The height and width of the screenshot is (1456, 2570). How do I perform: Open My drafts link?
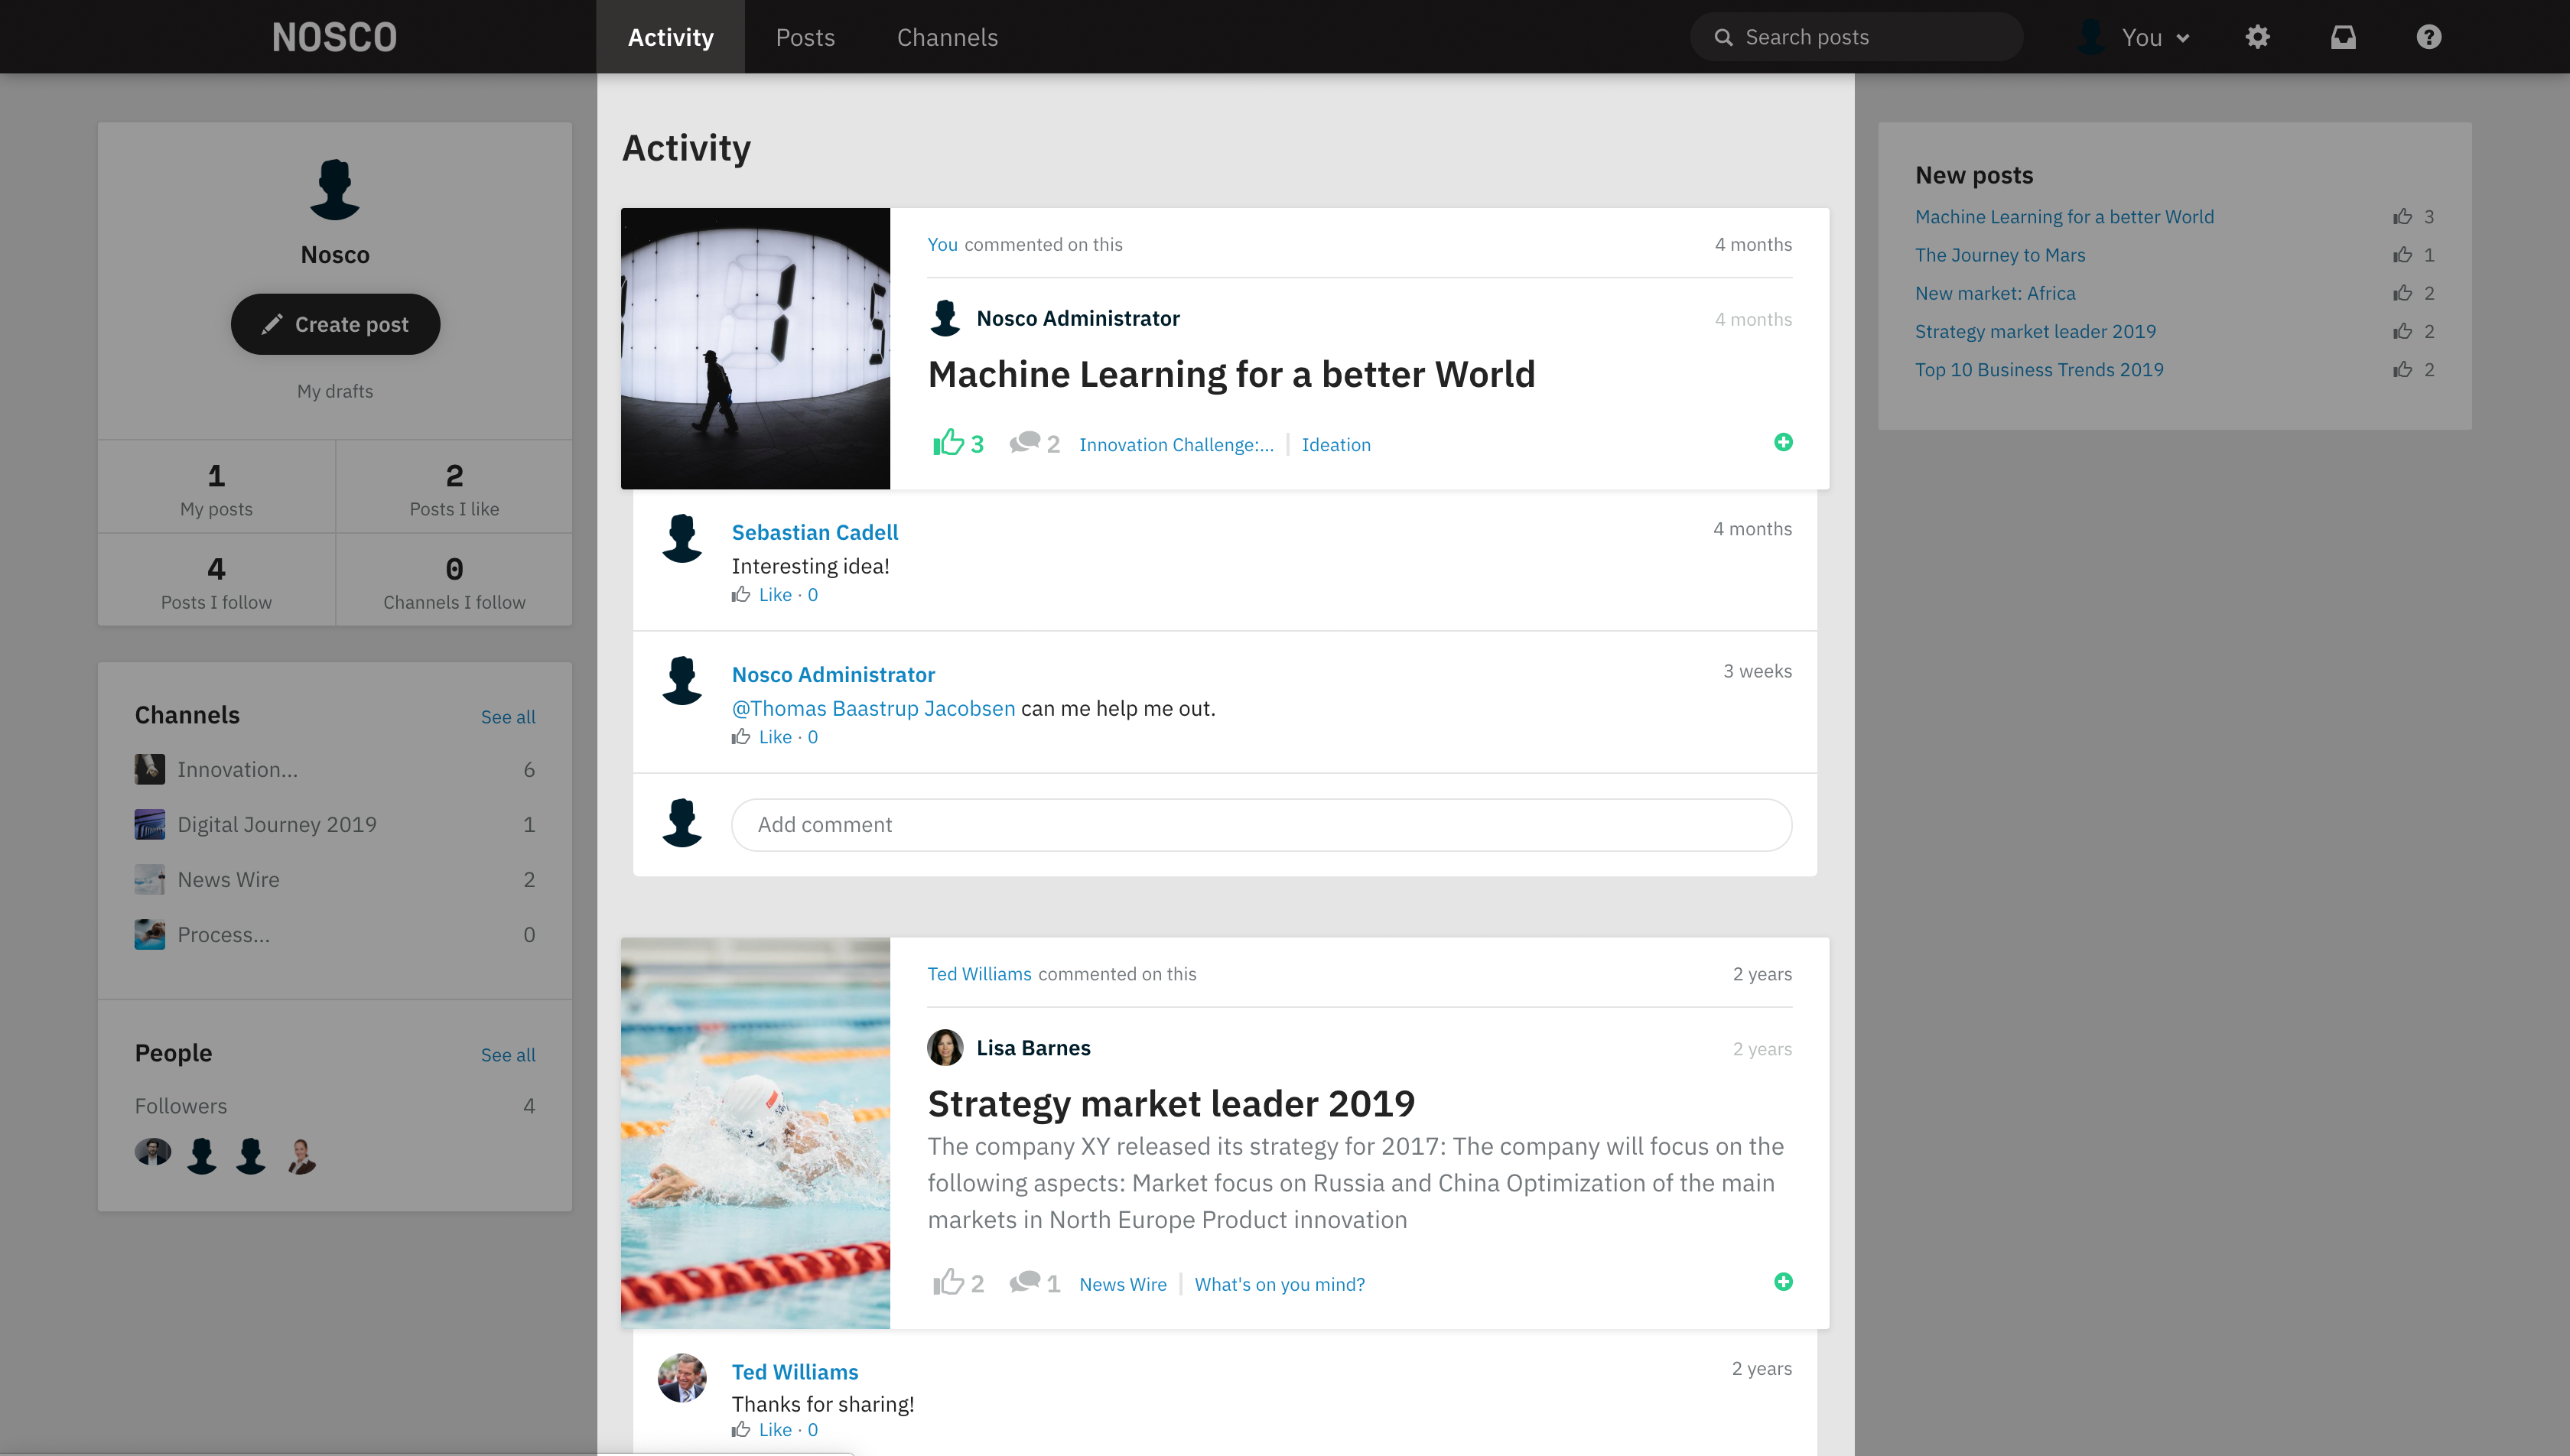tap(335, 391)
